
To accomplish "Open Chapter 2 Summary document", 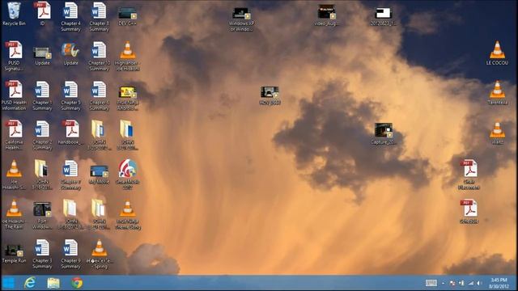I will click(x=42, y=135).
